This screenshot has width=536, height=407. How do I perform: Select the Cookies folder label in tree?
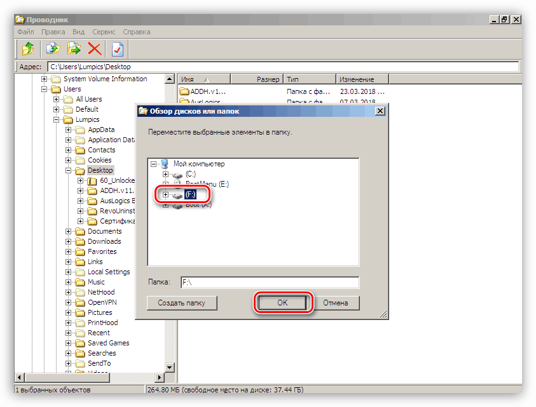point(99,160)
